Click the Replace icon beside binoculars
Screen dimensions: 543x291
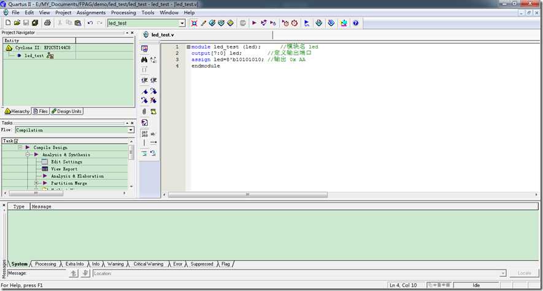153,60
